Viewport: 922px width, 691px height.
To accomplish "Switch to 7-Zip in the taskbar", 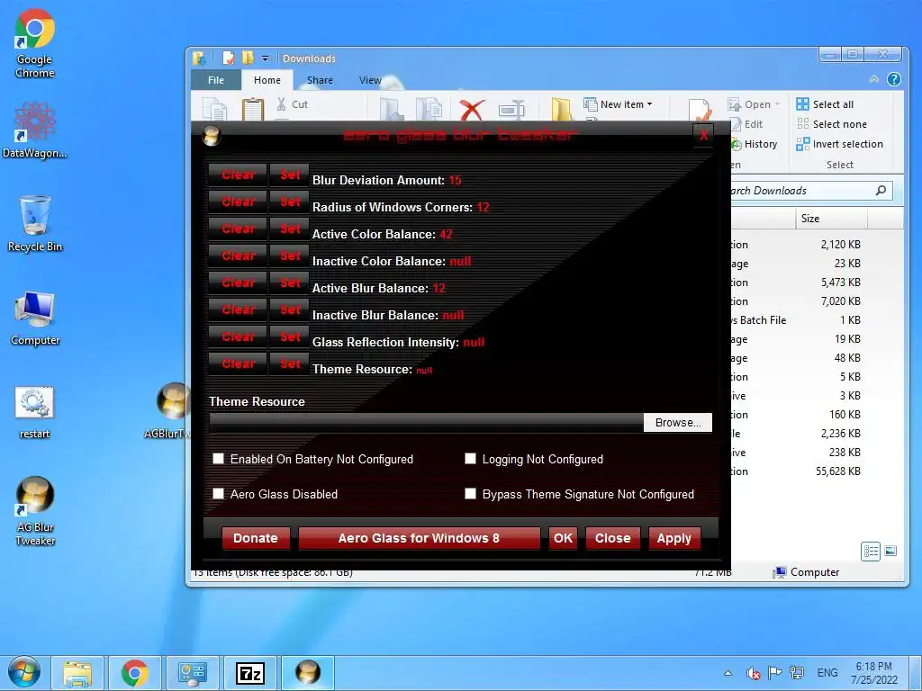I will click(x=250, y=673).
